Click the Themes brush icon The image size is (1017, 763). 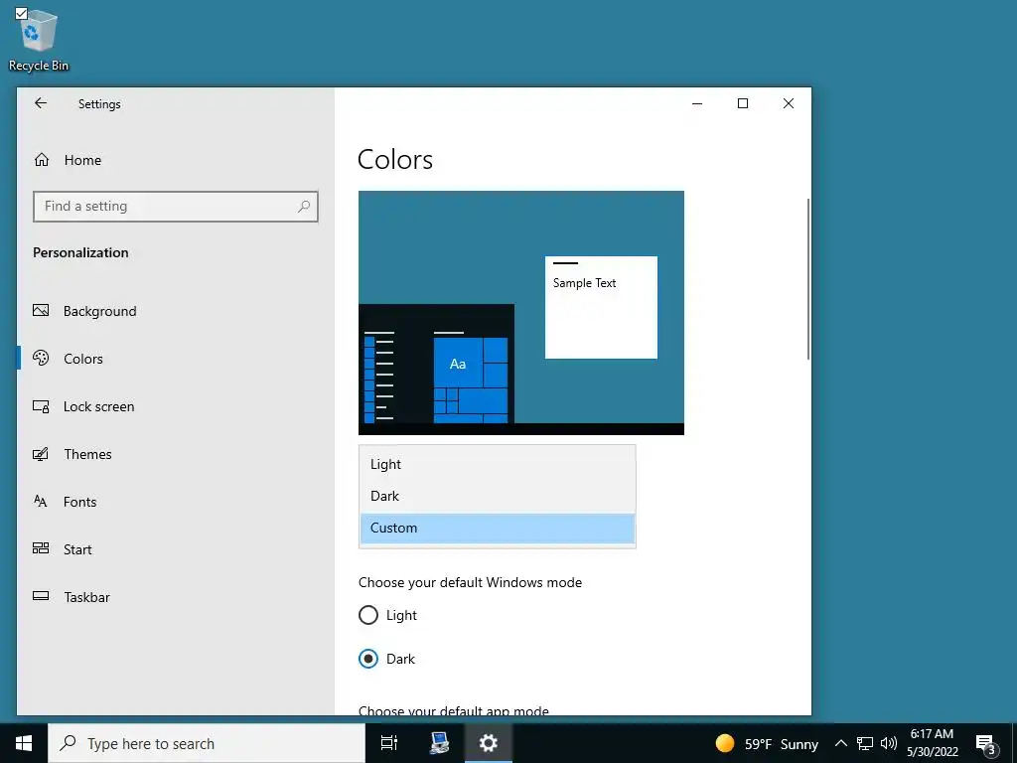coord(41,453)
